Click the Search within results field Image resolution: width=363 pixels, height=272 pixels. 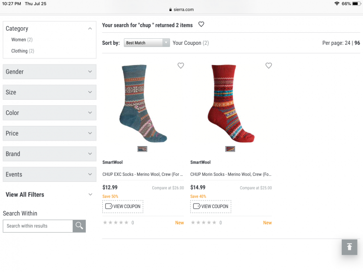point(38,226)
